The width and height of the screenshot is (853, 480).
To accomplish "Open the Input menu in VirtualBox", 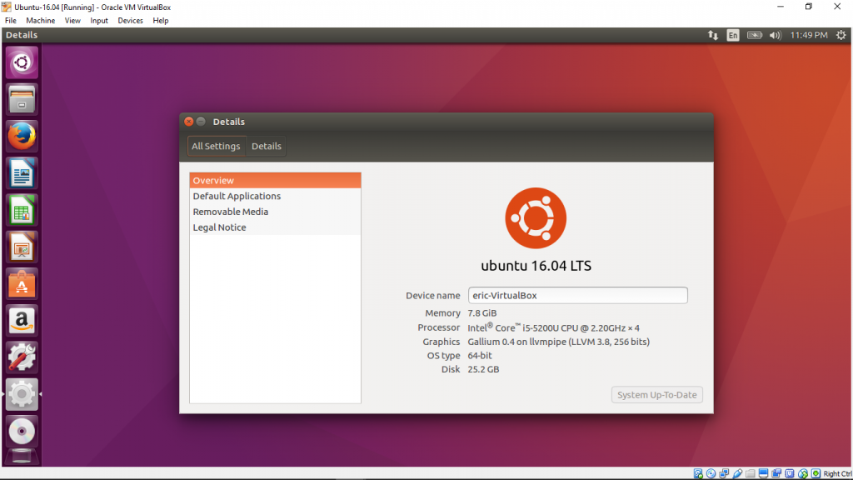I will click(99, 21).
